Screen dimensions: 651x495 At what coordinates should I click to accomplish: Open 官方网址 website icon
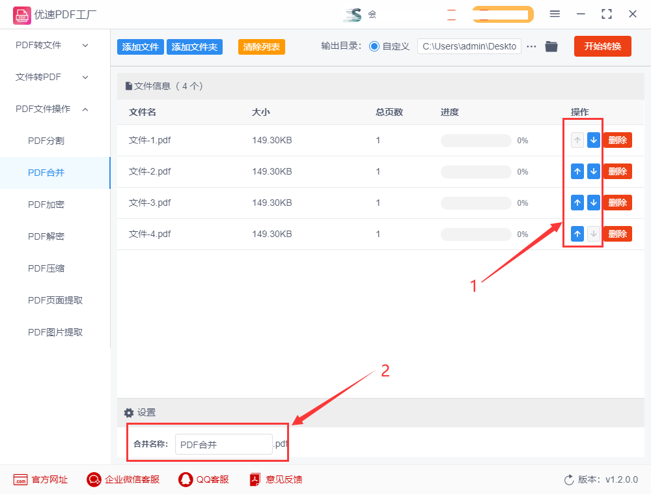[x=20, y=479]
